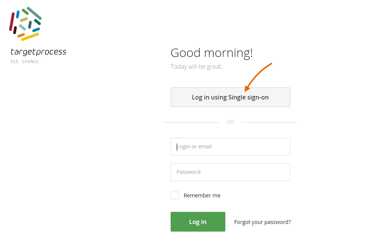Select the Password input field
Screen dimensions: 372x246
pos(230,172)
